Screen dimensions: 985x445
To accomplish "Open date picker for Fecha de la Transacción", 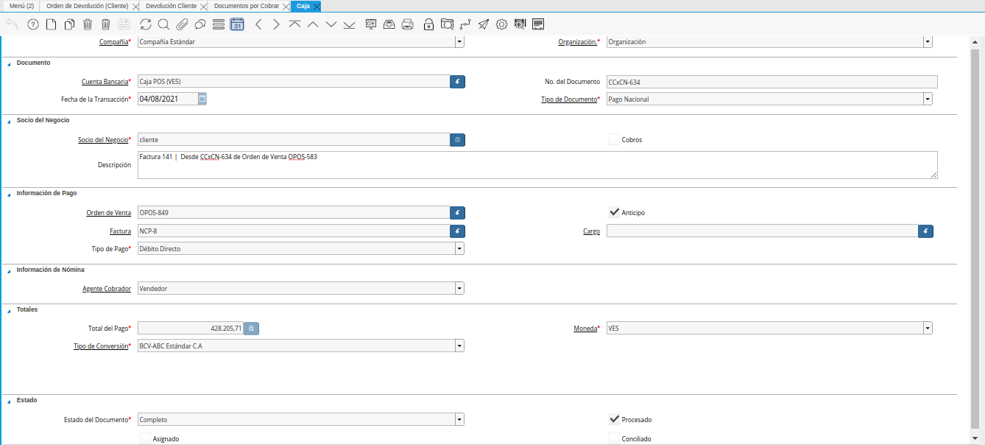I will (x=202, y=99).
